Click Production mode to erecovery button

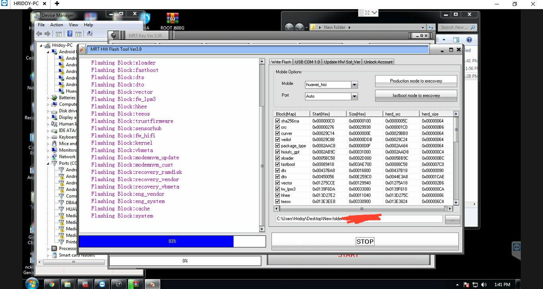point(416,81)
